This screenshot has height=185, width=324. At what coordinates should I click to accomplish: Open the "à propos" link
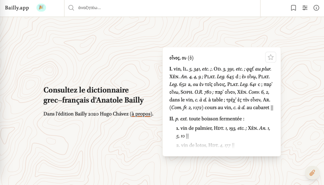[x=141, y=114]
